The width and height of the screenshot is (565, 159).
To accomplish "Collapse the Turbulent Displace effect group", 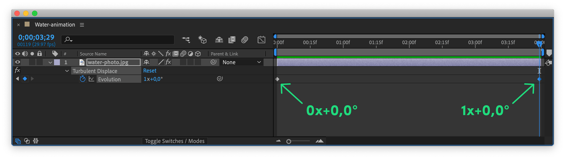I will [x=67, y=71].
